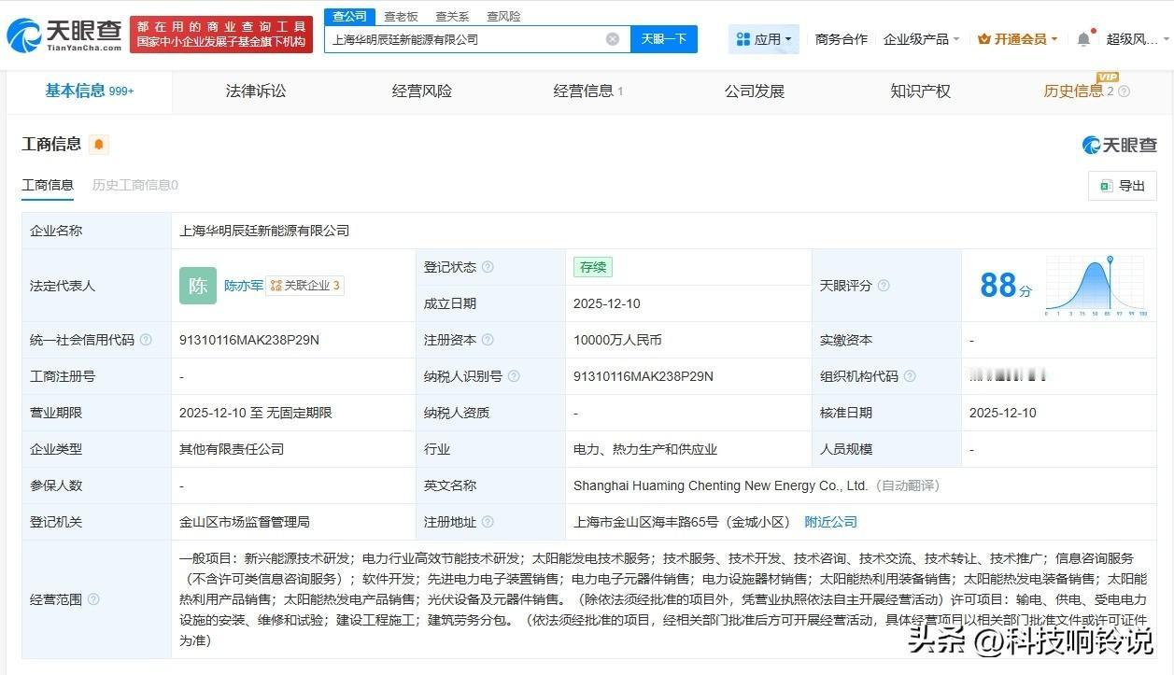Click help icon next to 纳税人识别号
This screenshot has height=675, width=1174.
(x=514, y=376)
